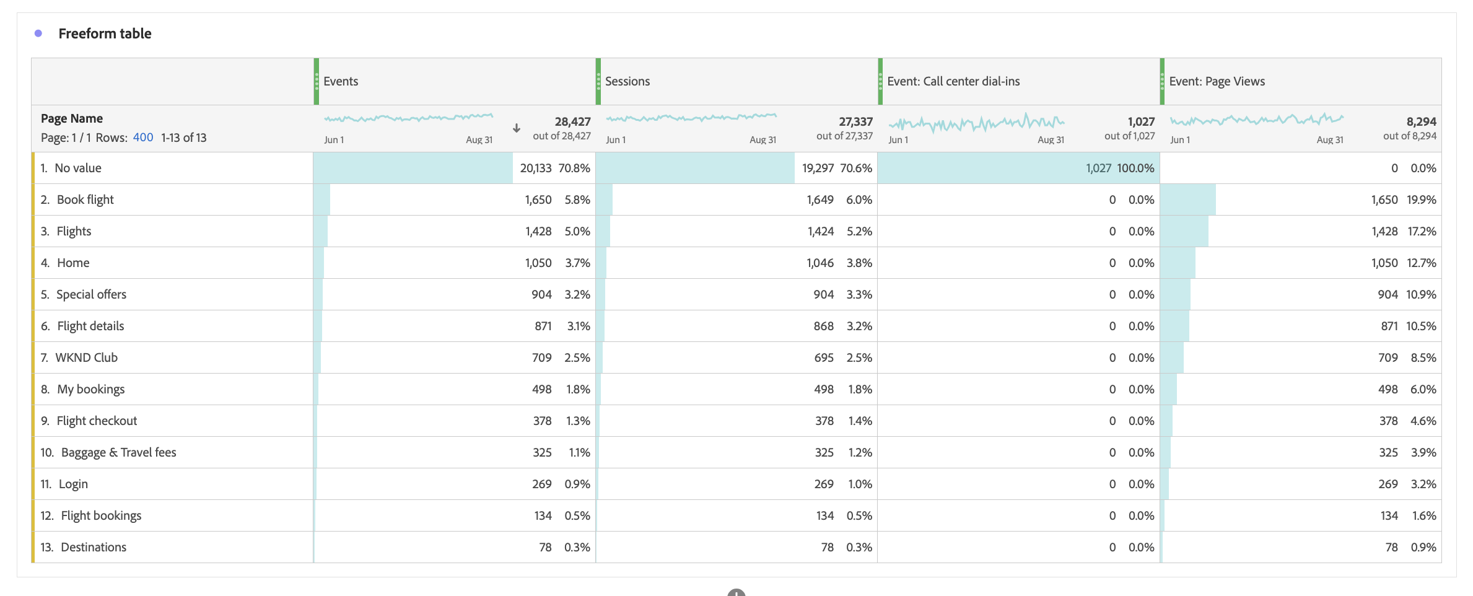Click the 1,027 100.0% dial-ins cell
Screen dimensions: 1473x596
tap(1018, 168)
